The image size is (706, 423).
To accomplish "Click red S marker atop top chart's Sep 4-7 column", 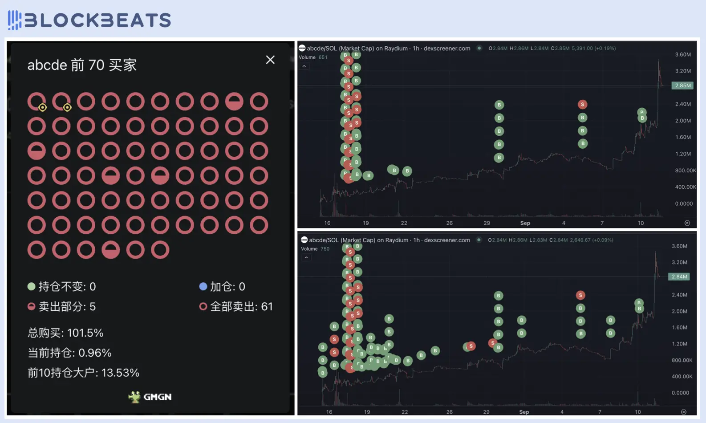I will pyautogui.click(x=582, y=105).
